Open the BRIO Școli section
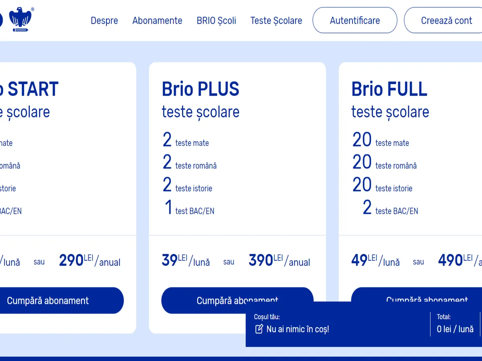Image resolution: width=482 pixels, height=361 pixels. 216,20
